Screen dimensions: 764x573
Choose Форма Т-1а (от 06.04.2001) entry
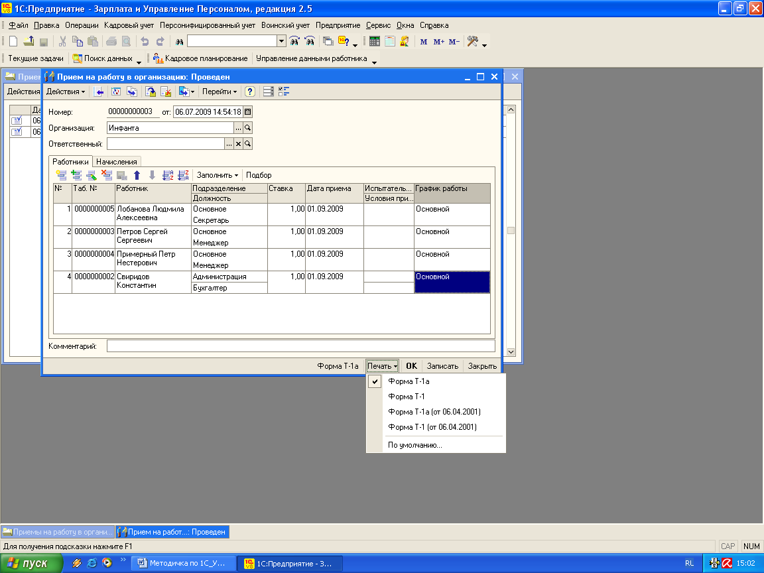coord(434,412)
